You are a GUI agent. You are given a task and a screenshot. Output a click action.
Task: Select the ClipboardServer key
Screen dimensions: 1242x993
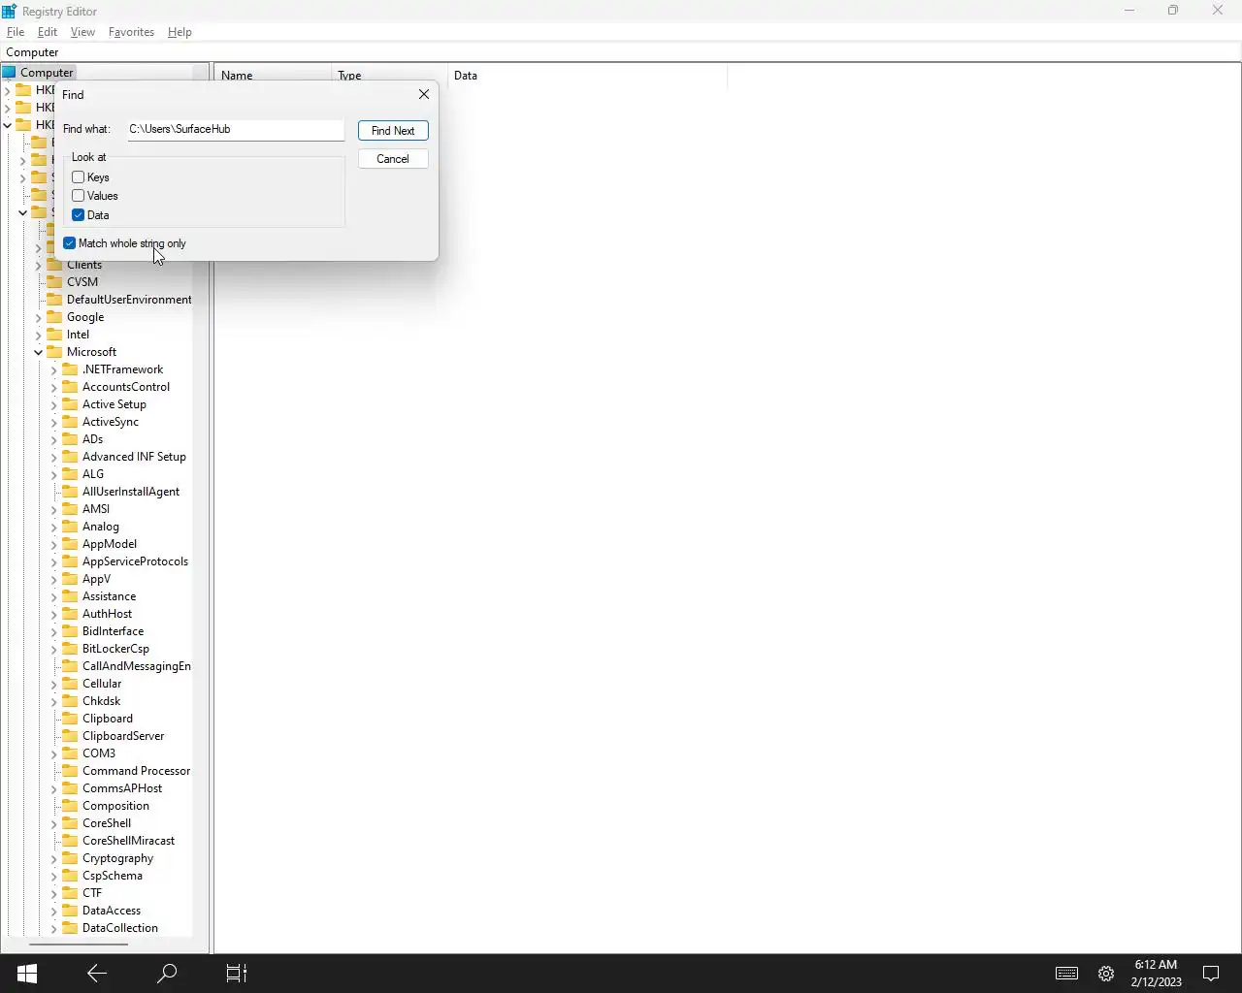123,736
